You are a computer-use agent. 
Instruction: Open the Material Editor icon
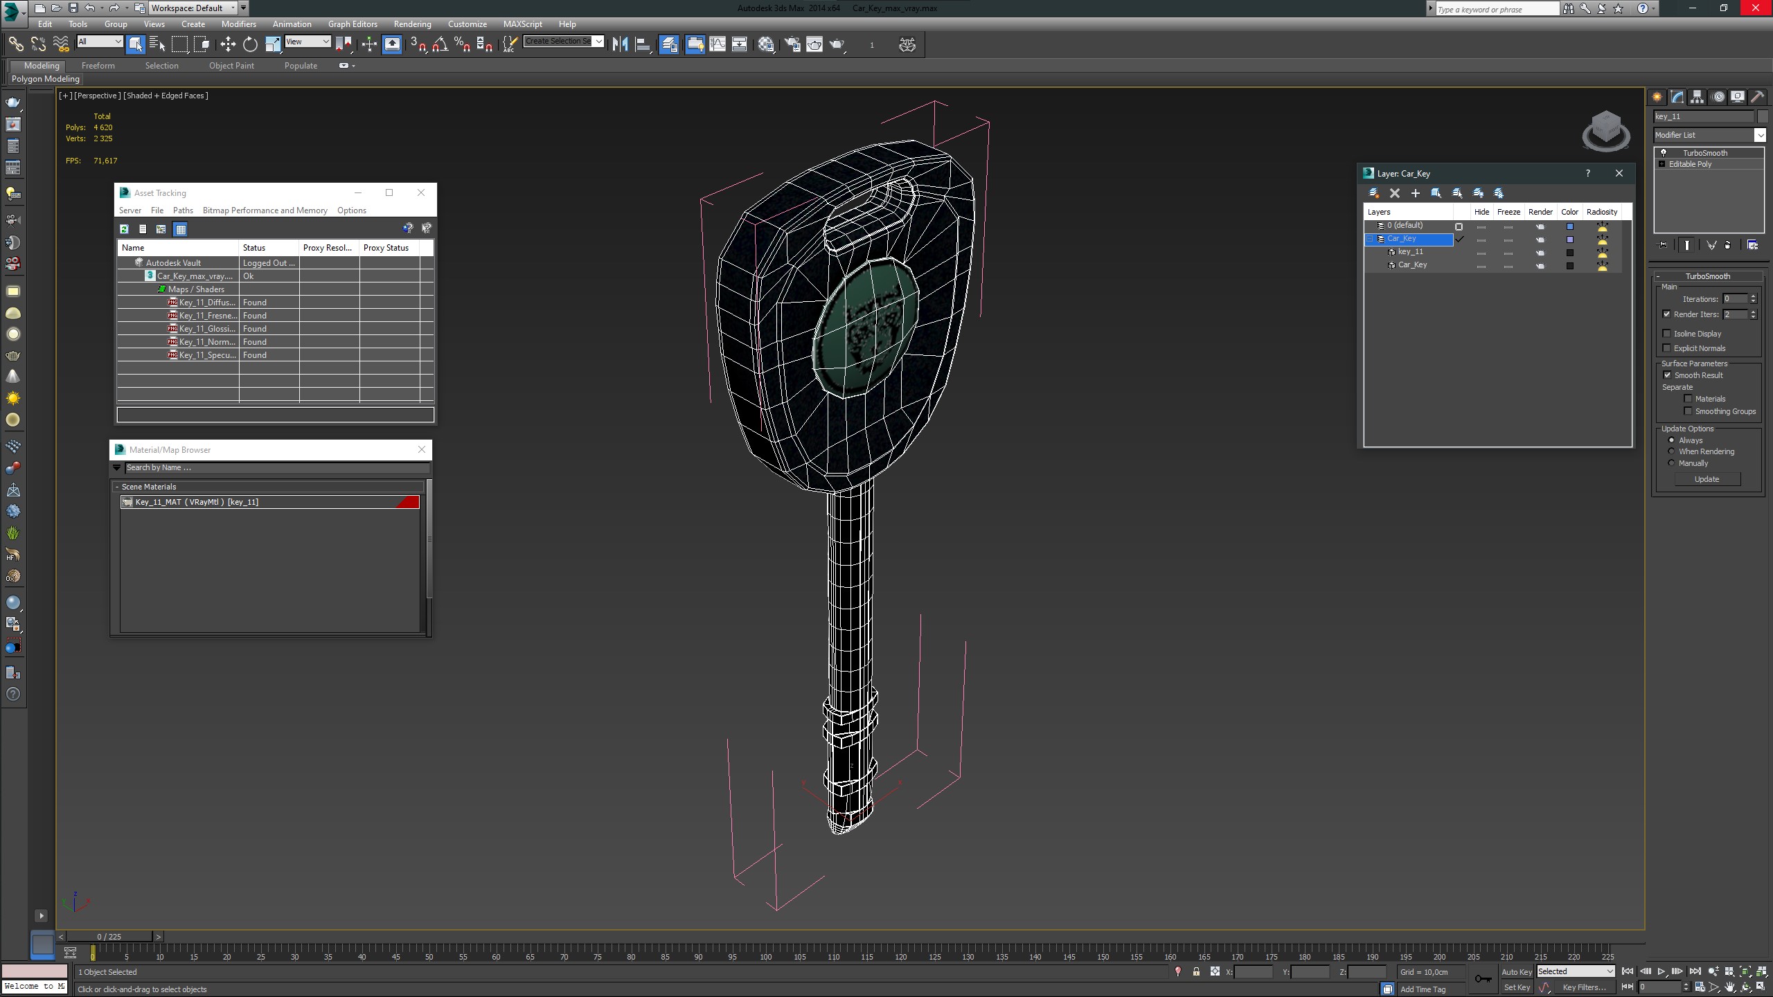coord(766,44)
